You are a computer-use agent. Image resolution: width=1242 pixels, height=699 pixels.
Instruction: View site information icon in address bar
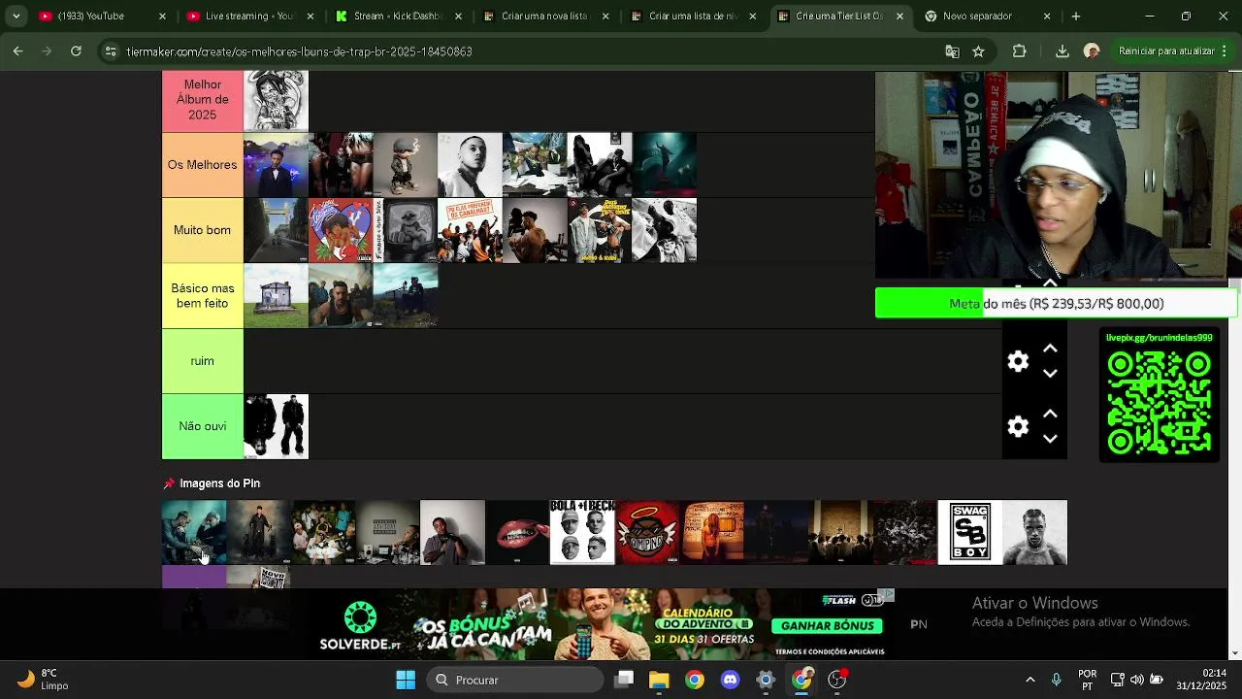point(111,51)
